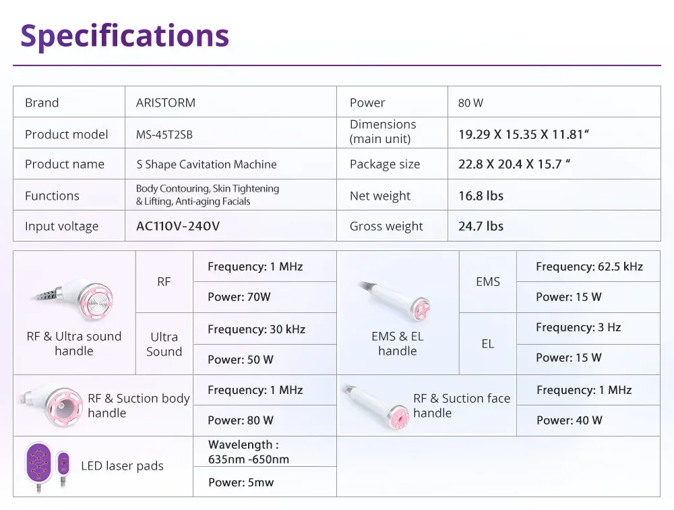Click the Specifications heading
Screen dimensions: 674x510
click(125, 35)
